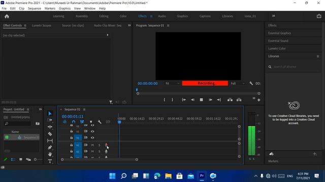Click Filter Properties funnel in Effect Controls

click(111, 102)
